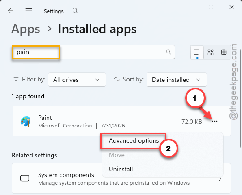Click the Microsoft Corporation publisher text
This screenshot has height=195, width=242.
(x=65, y=126)
